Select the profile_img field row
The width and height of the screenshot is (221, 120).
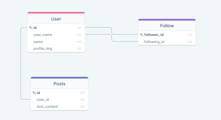[x=56, y=48]
